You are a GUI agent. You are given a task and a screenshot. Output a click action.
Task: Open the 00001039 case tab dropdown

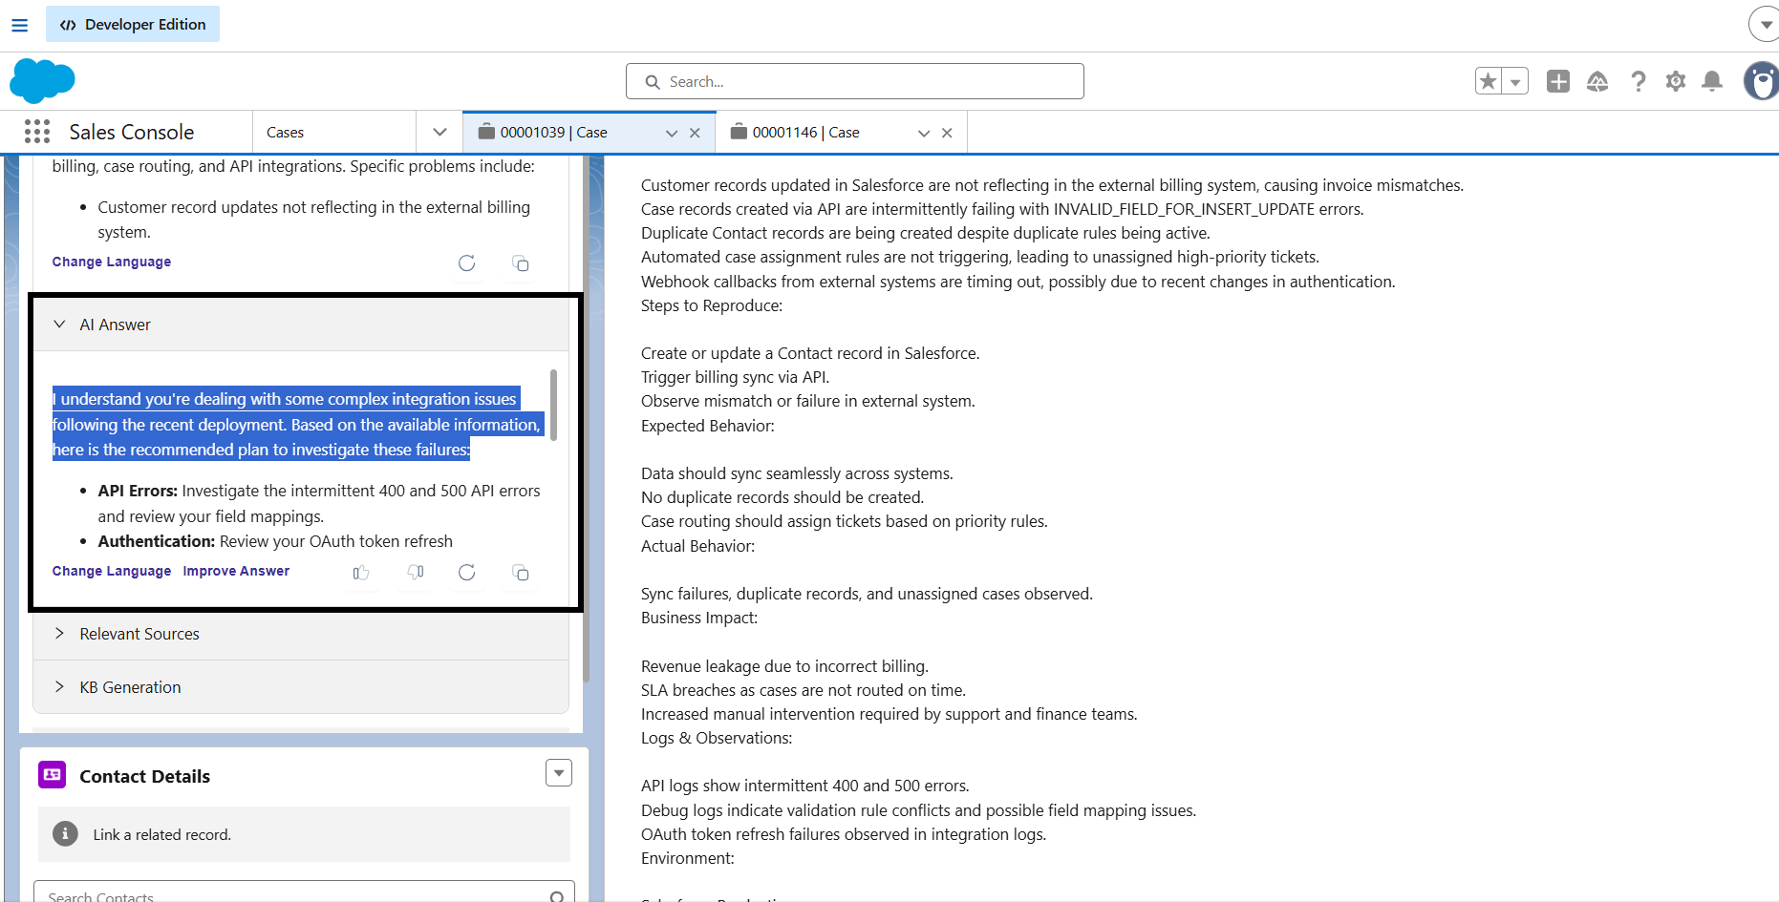[x=672, y=133]
